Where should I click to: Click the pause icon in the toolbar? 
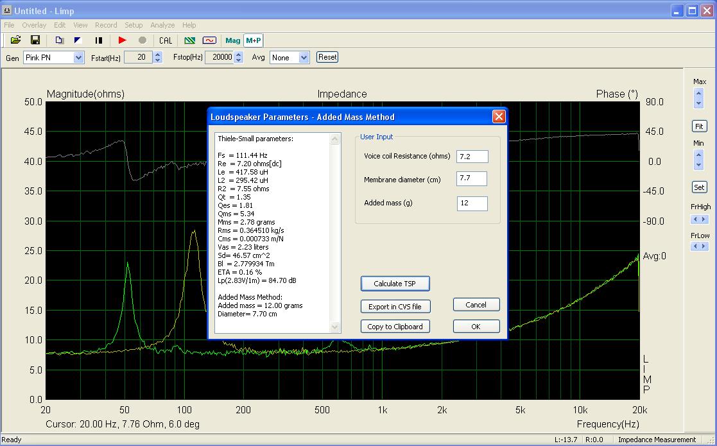point(98,40)
